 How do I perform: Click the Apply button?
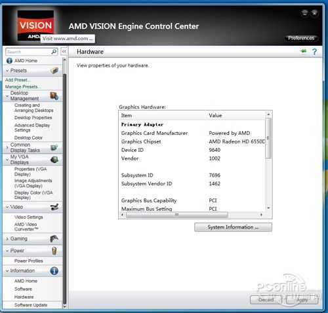point(302,300)
